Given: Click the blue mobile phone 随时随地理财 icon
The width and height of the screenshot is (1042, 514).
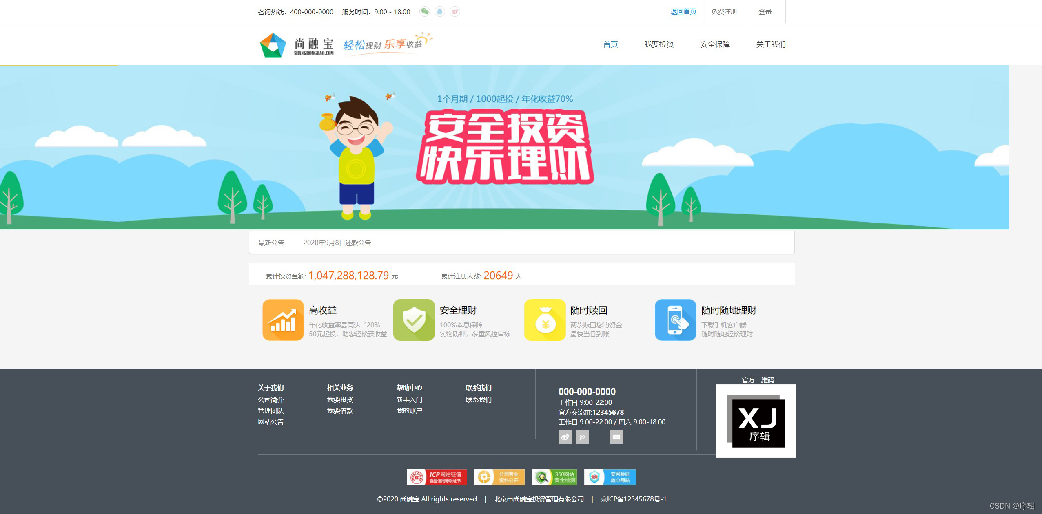Looking at the screenshot, I should click(675, 320).
